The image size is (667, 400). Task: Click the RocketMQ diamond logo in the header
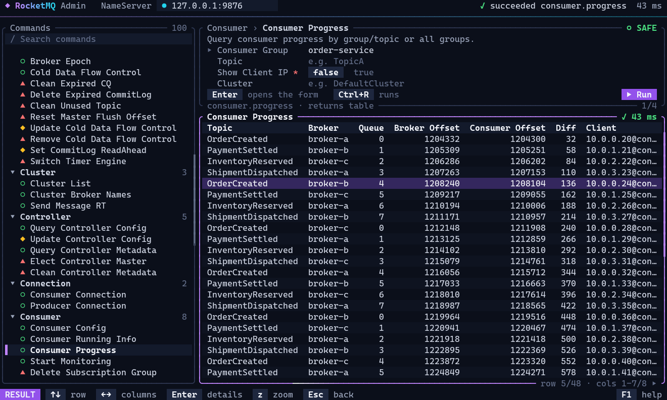[8, 6]
